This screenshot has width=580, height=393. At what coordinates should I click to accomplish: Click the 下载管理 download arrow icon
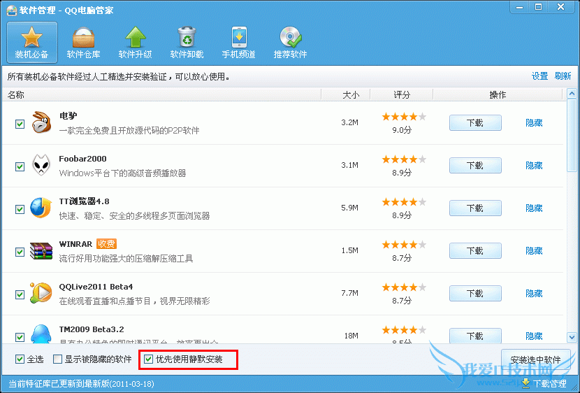point(525,383)
